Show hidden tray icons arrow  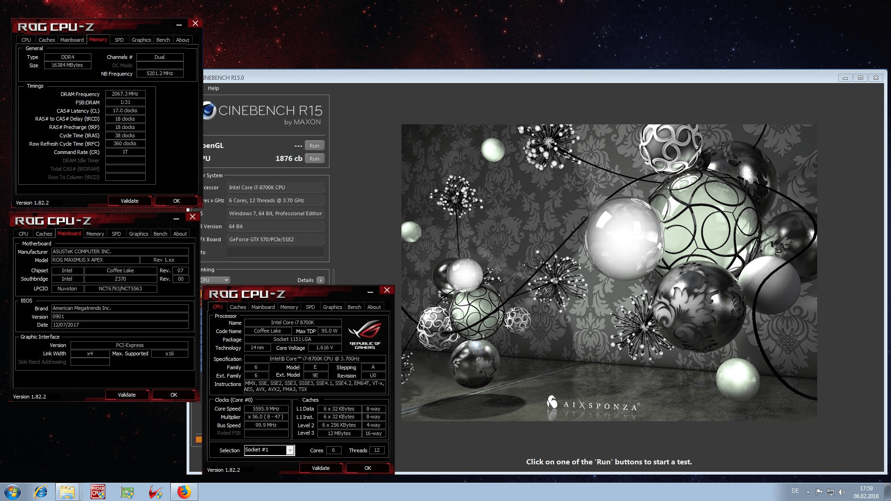pos(808,492)
